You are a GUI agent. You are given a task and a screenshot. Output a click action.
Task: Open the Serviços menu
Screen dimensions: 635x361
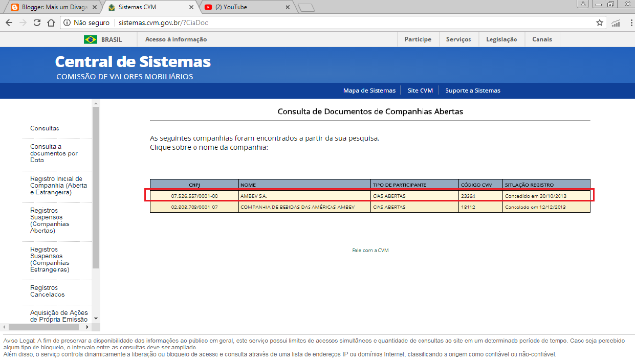[458, 39]
